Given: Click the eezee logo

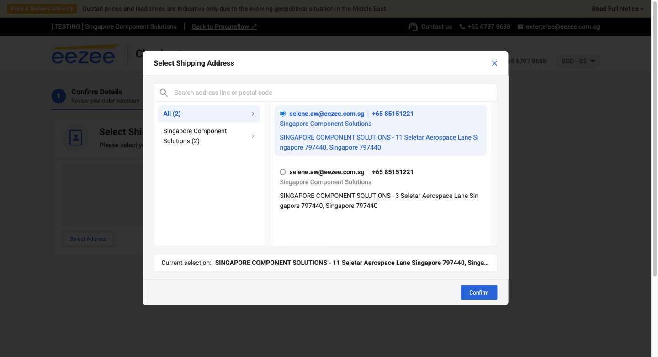Looking at the screenshot, I should pos(85,54).
